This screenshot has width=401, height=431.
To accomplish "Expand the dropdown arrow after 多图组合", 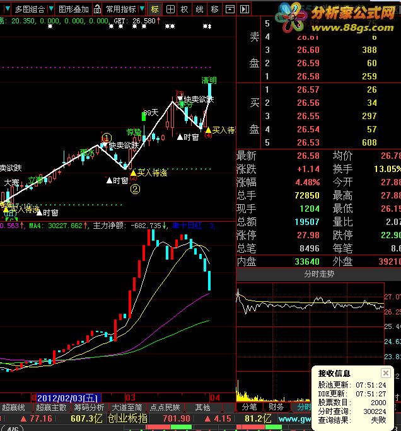I will tap(51, 9).
